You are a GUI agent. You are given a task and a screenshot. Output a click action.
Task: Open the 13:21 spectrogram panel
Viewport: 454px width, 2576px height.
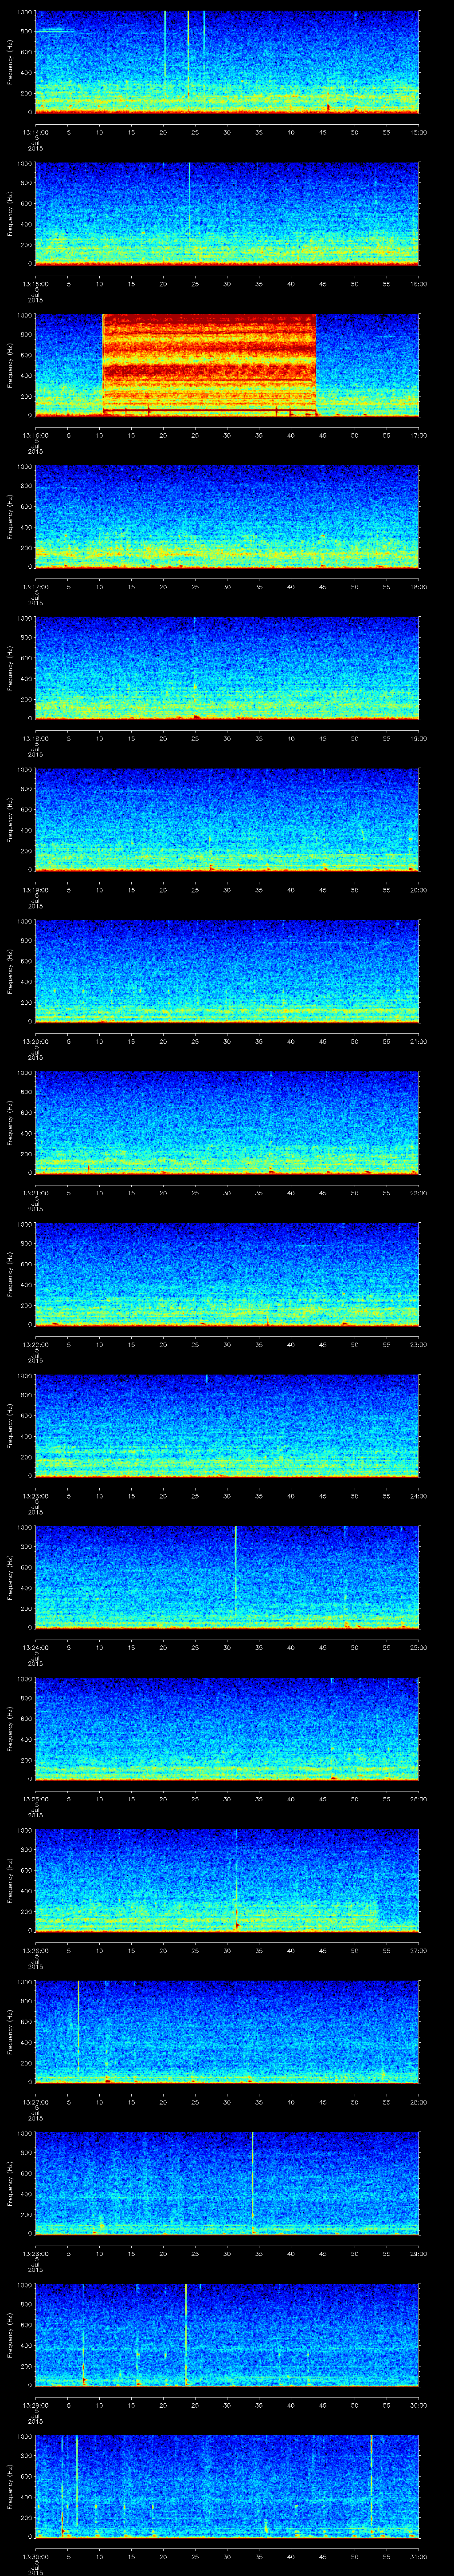227,1123
